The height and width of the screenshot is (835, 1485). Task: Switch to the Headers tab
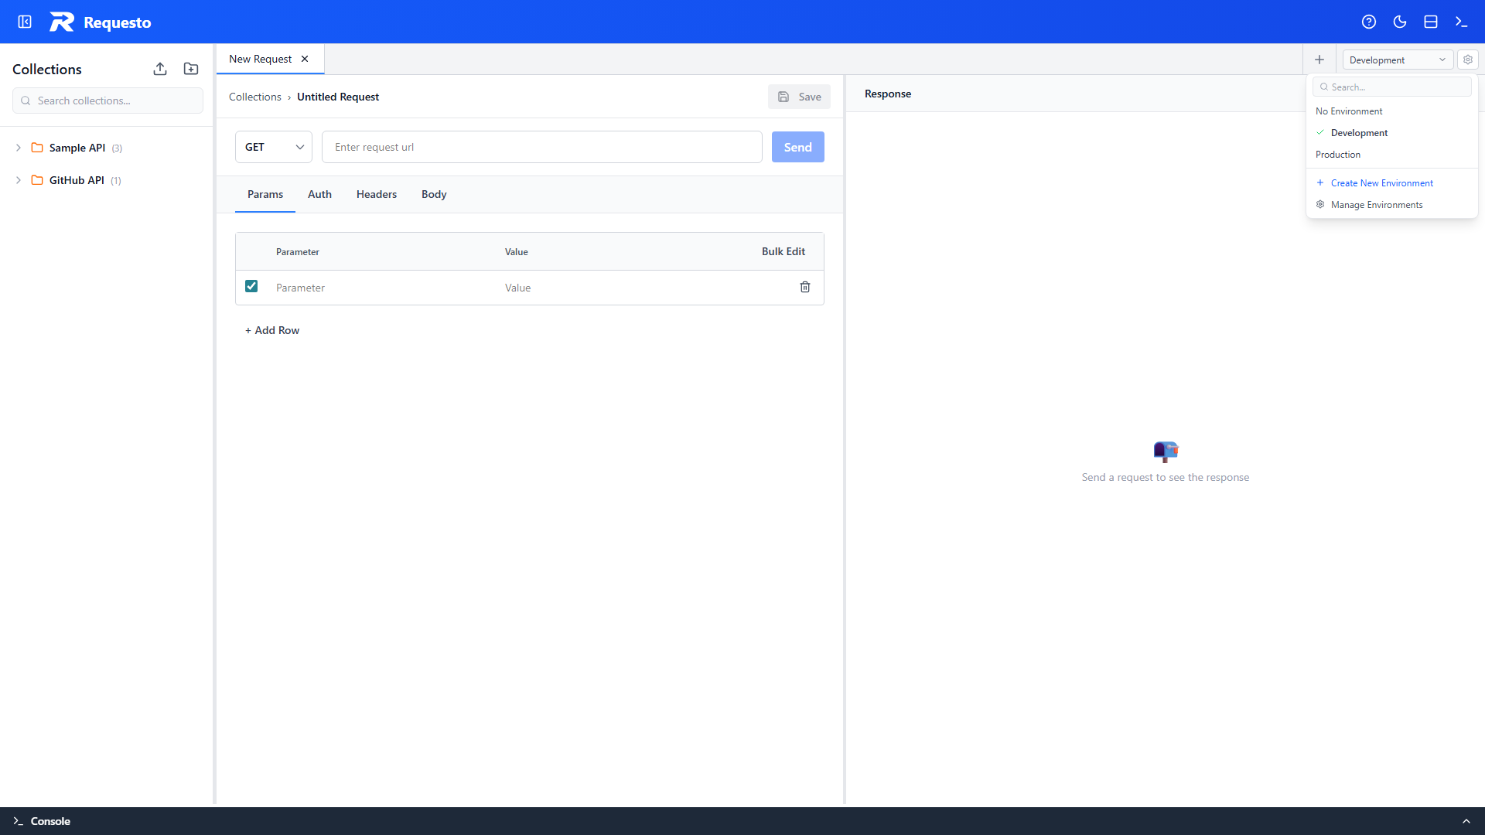tap(376, 194)
